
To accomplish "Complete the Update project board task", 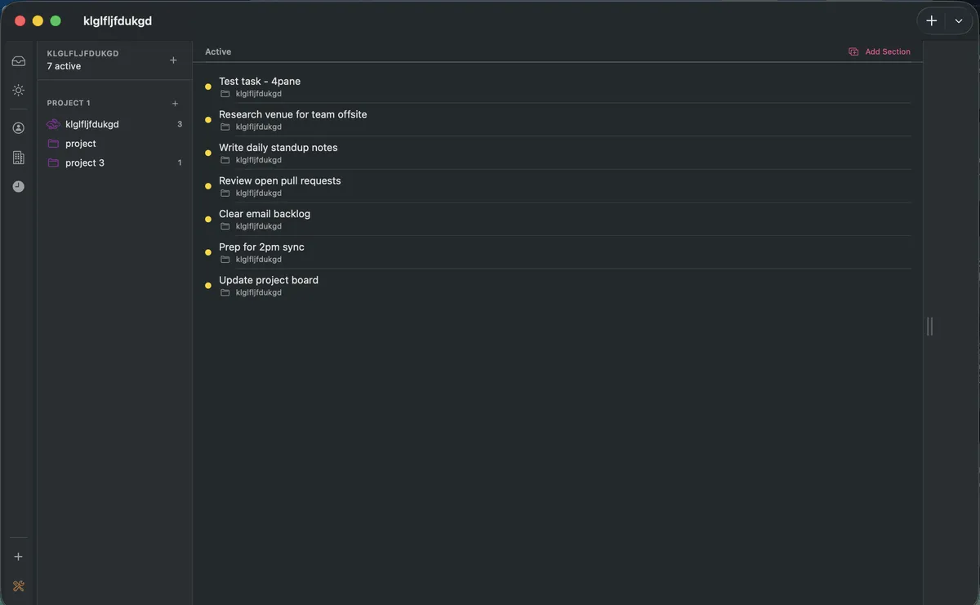I will (208, 283).
